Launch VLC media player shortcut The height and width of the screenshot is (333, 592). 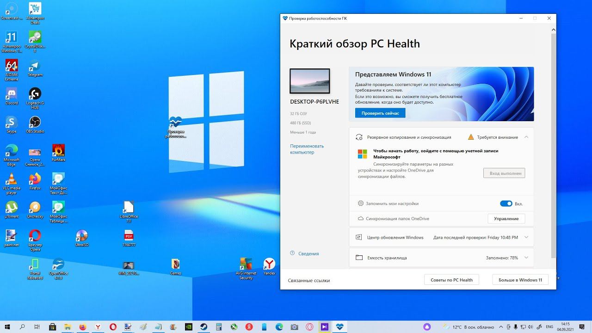pyautogui.click(x=12, y=184)
